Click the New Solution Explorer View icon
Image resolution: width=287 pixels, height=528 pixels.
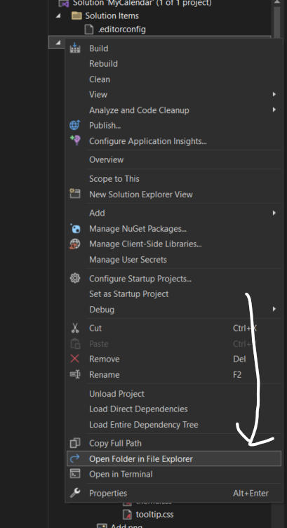[74, 194]
